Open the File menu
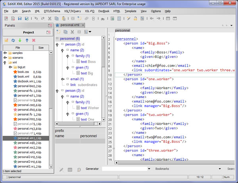The height and width of the screenshot is (183, 238). (x=6, y=11)
